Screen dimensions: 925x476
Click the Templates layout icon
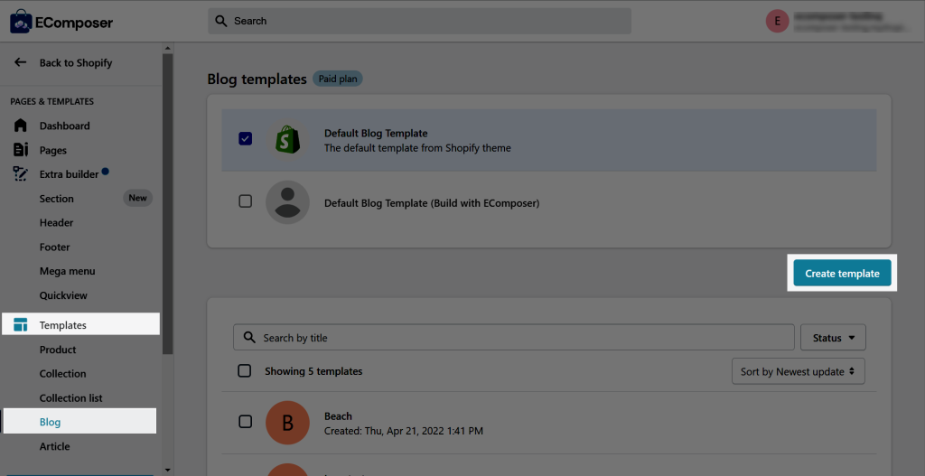click(21, 325)
